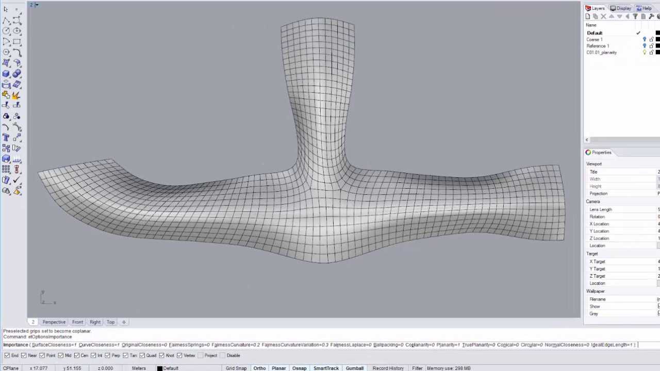Turn off C01.01_planarity layer bulb
This screenshot has height=371, width=660.
(645, 53)
